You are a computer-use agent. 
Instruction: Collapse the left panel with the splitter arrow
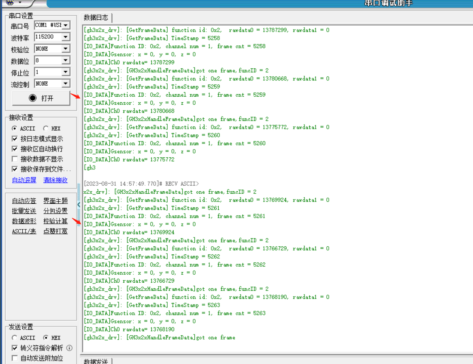point(79,204)
